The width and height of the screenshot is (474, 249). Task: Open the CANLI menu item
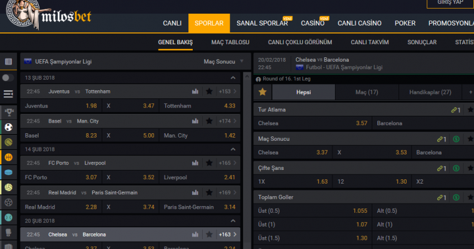[172, 23]
